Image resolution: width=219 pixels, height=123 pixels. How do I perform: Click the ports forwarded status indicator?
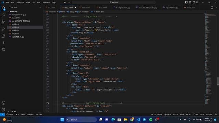coord(17,115)
